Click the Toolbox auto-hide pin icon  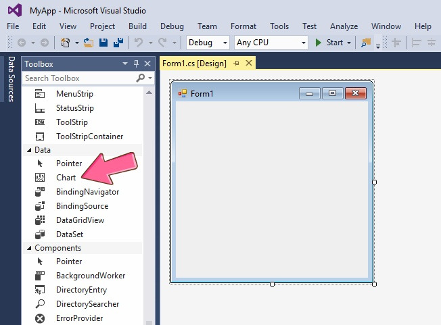click(137, 64)
